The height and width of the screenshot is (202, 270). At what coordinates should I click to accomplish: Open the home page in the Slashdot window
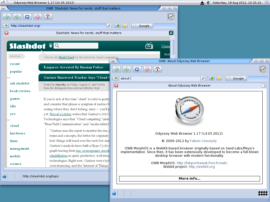pos(48,17)
